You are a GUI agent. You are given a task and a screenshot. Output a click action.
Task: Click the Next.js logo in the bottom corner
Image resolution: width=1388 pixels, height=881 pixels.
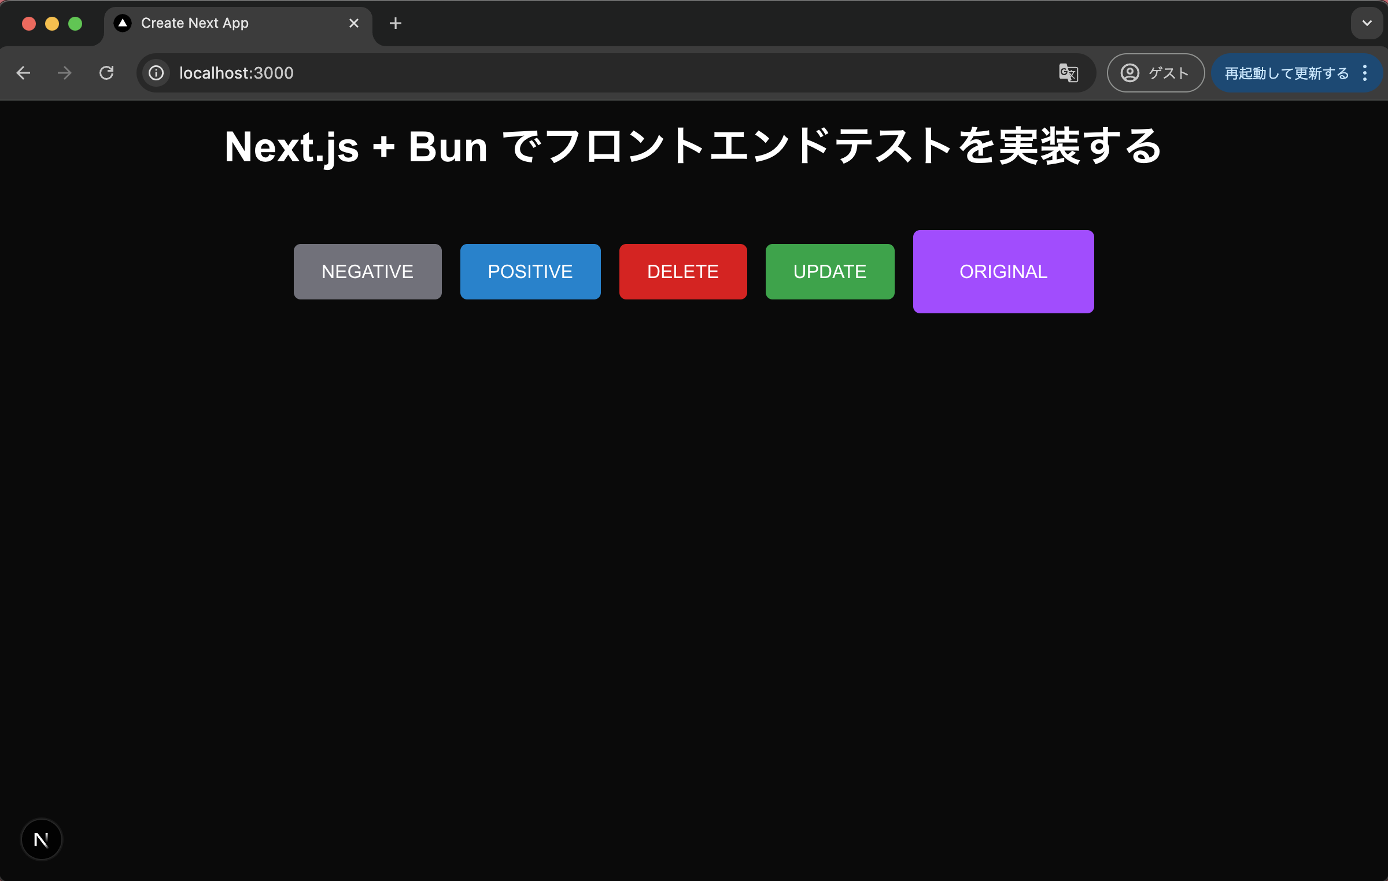coord(41,839)
